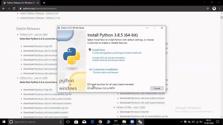Switch to Python installer taskbar icon
This screenshot has height=125, width=223.
click(140, 122)
